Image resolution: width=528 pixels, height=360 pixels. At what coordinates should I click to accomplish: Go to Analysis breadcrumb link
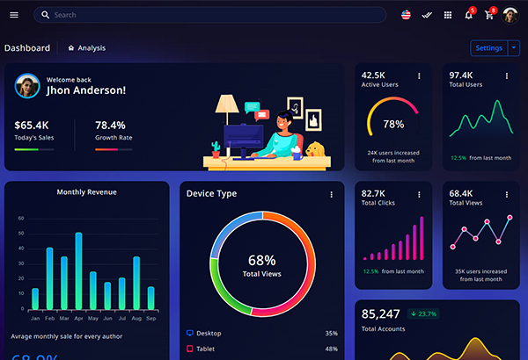(x=92, y=48)
